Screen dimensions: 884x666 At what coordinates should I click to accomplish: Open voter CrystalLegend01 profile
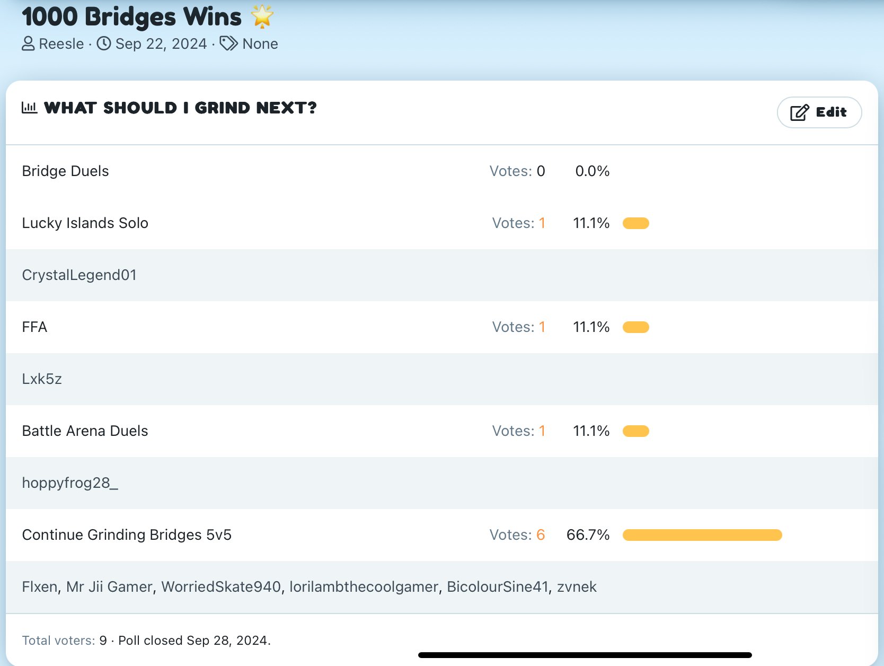coord(79,275)
